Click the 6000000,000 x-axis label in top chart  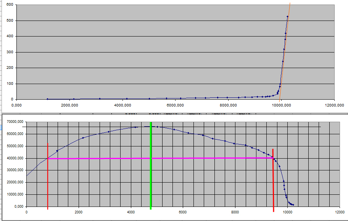[175, 105]
